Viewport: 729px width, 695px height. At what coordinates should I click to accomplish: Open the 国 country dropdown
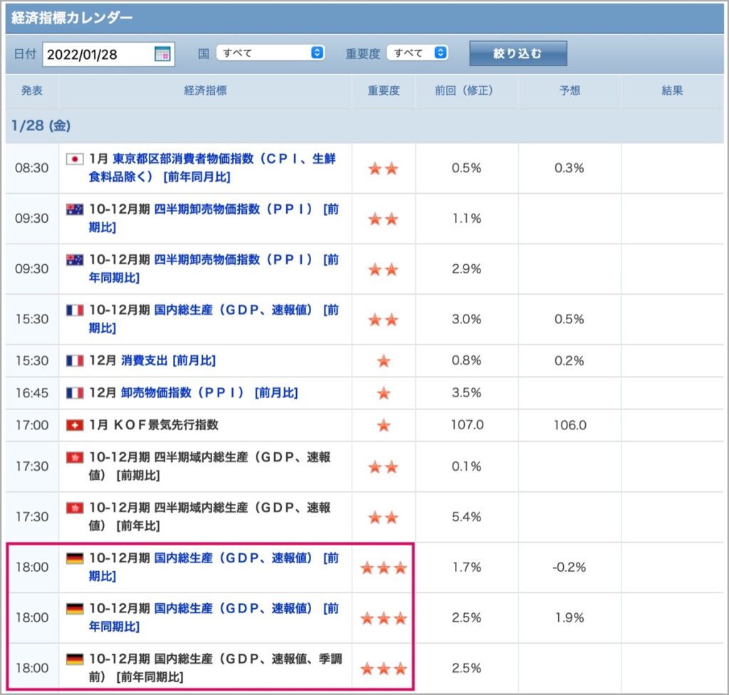(x=270, y=53)
